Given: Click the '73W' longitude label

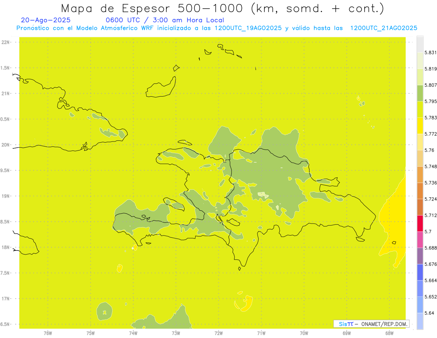Looking at the screenshot, I should (x=176, y=333).
